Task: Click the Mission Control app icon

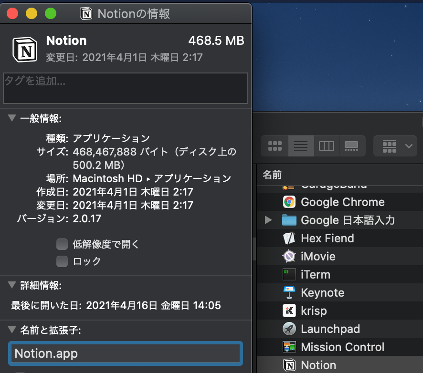Action: point(289,347)
